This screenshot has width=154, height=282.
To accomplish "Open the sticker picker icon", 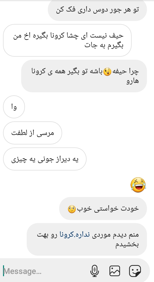I will coord(135,271).
